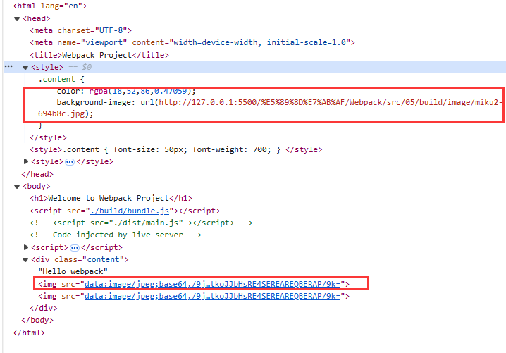Select the meta charset UTF-8 node
The image size is (506, 353).
point(80,30)
